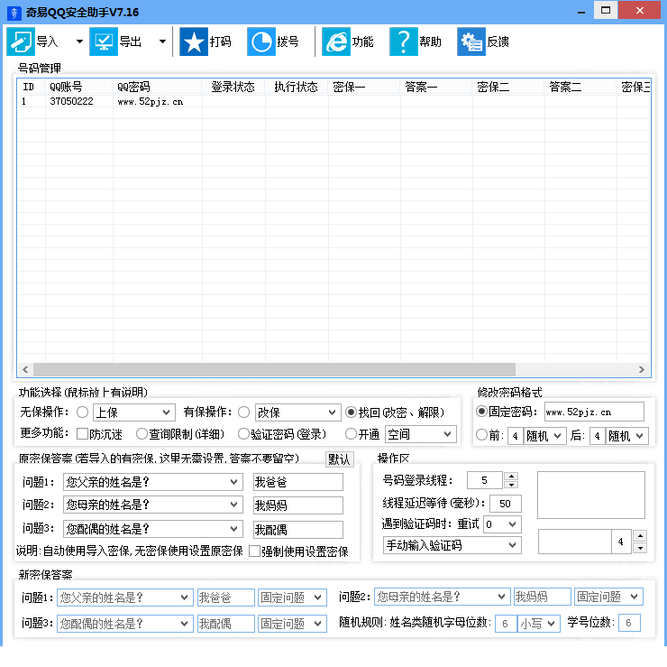Open original 问题1 您父亲的姓名是 dropdown
The height and width of the screenshot is (667, 667).
[x=153, y=482]
